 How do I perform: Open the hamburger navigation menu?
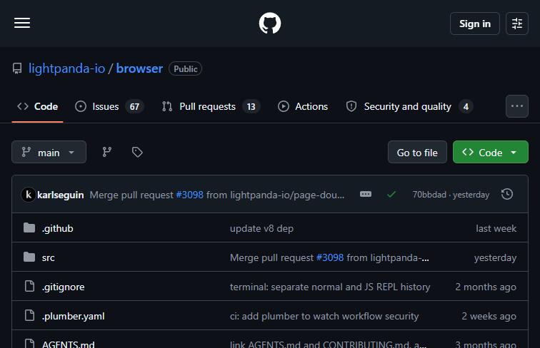pyautogui.click(x=22, y=23)
